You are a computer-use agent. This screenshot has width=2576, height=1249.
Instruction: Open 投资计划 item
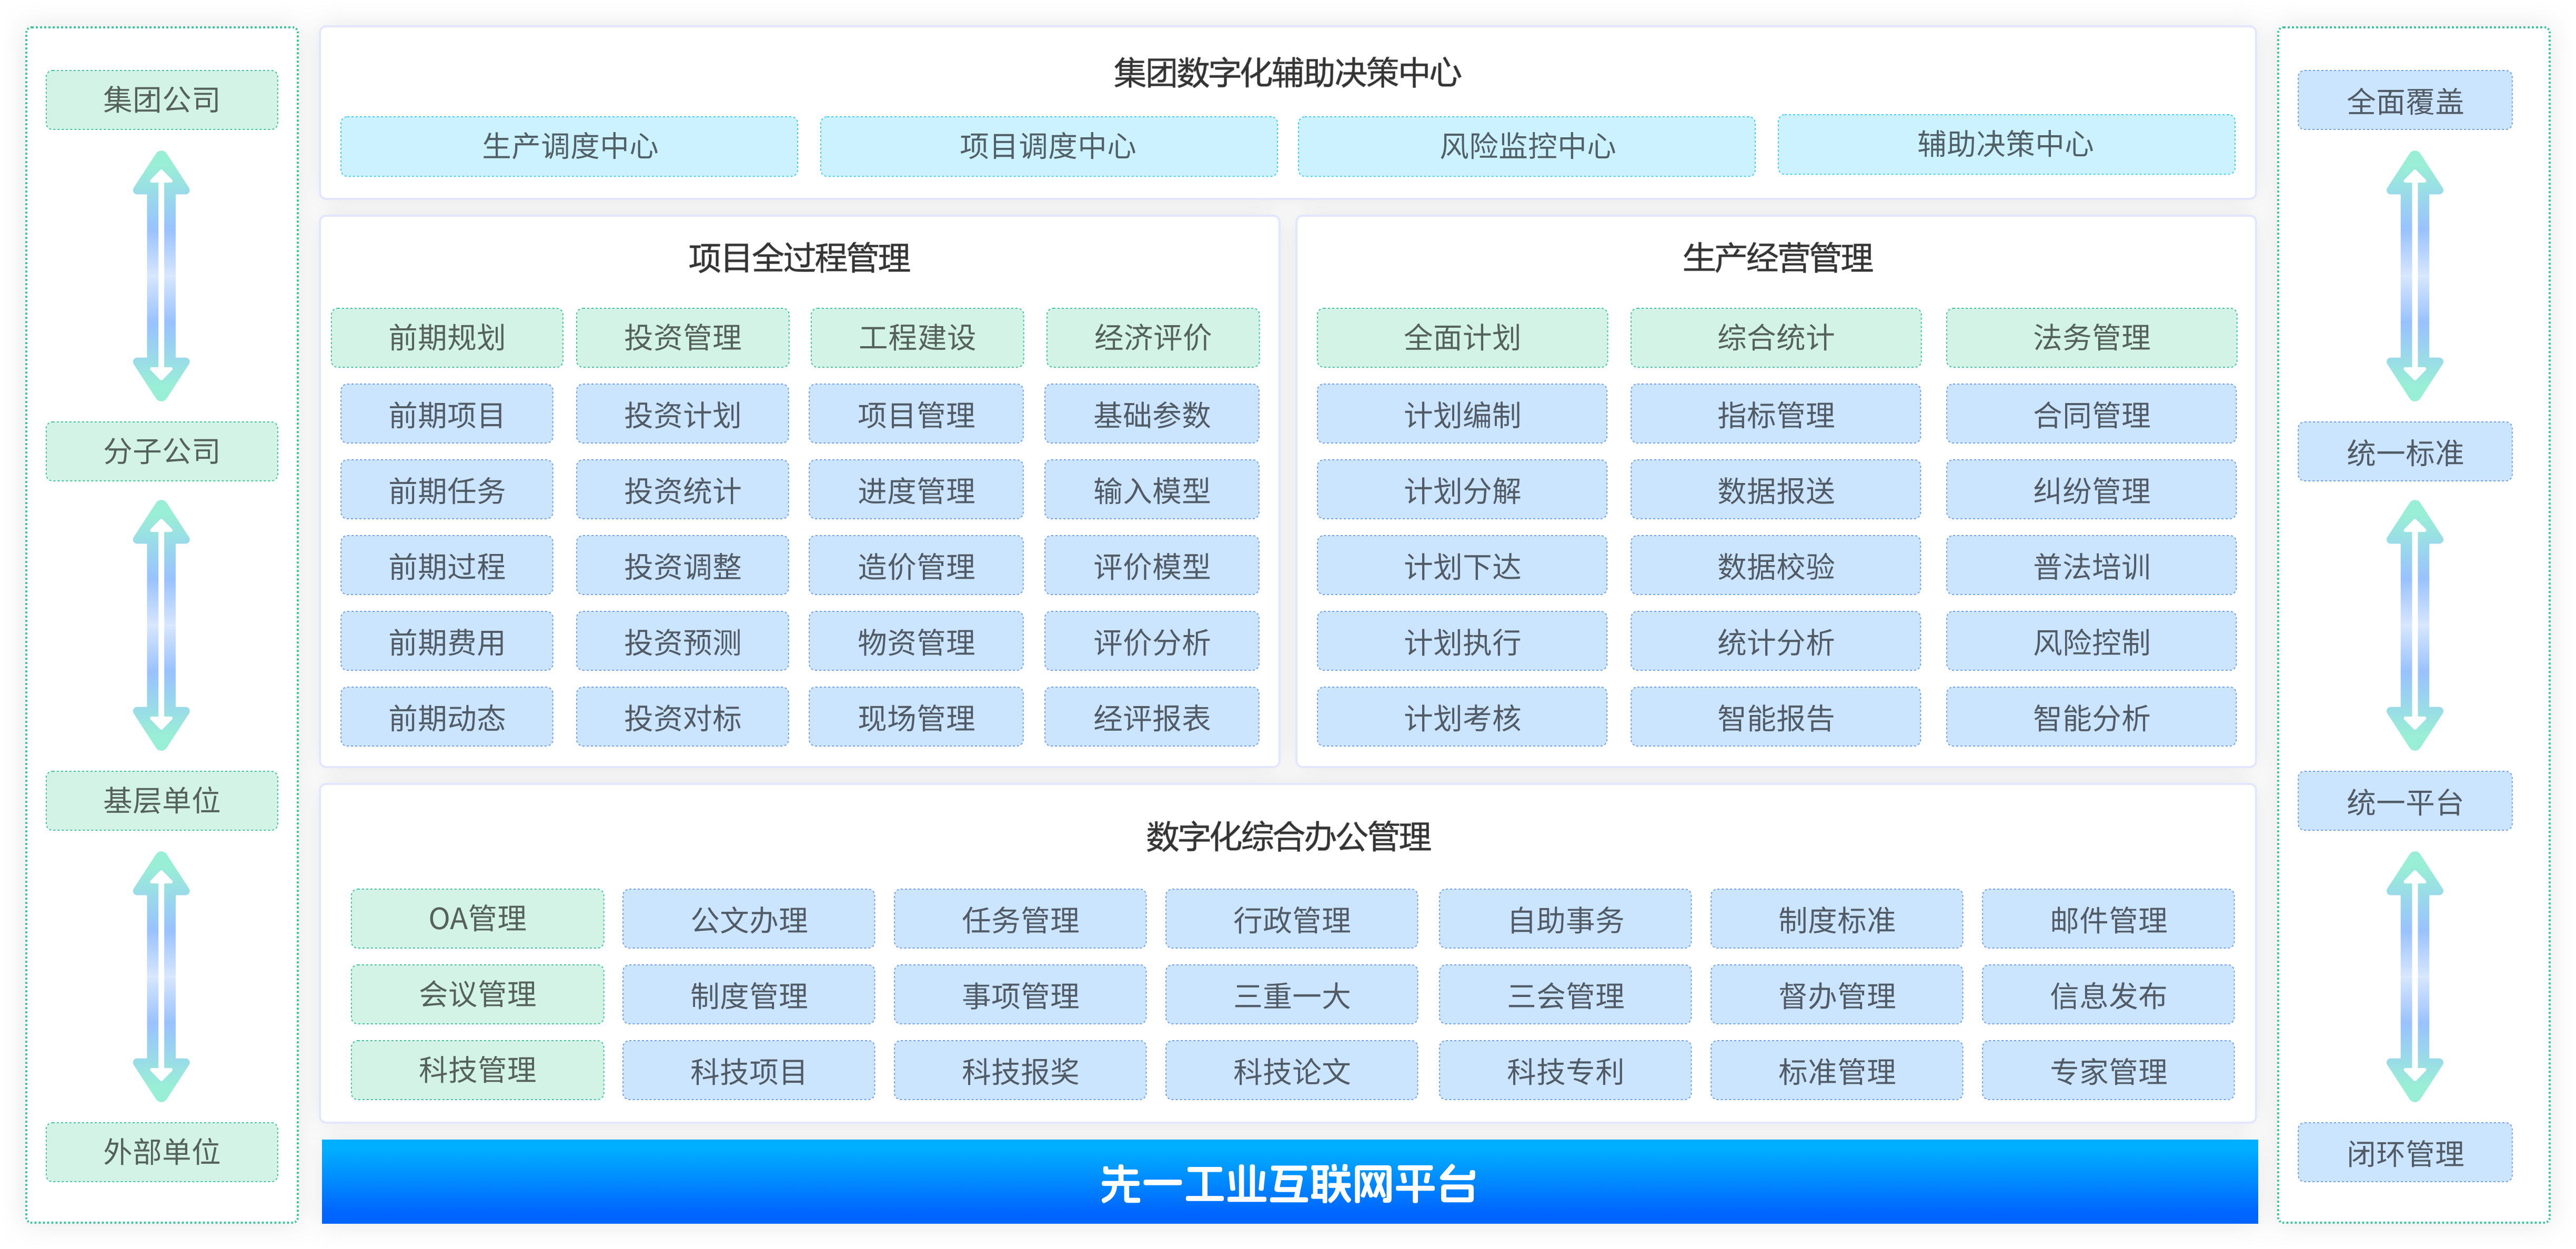click(683, 414)
